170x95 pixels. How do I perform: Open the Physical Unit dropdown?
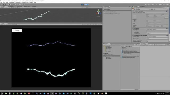click(x=157, y=39)
